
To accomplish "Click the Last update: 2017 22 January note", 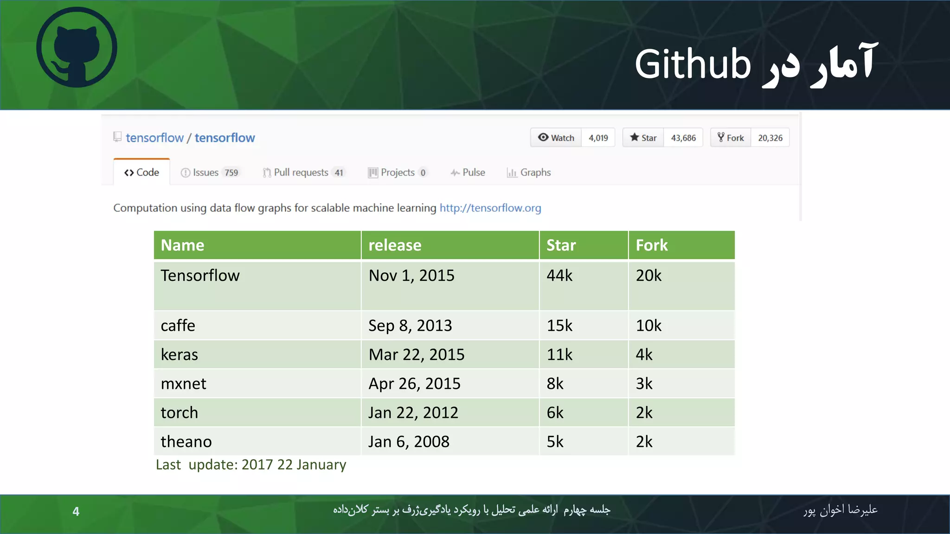I will [x=251, y=464].
